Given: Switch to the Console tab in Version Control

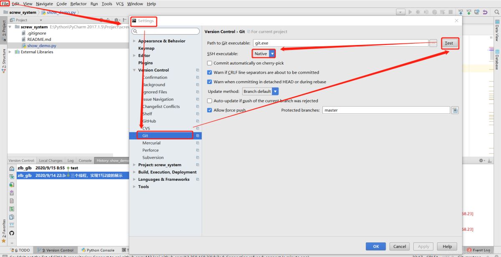Looking at the screenshot, I should [85, 160].
